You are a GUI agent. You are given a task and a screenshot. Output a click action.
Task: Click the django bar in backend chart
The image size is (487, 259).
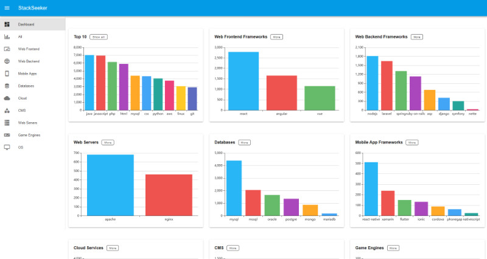click(x=444, y=104)
